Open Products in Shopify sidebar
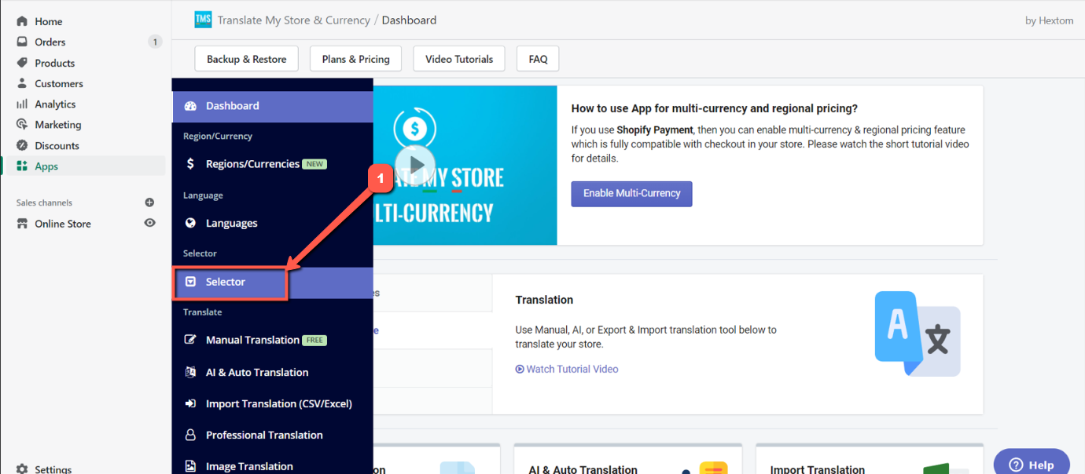This screenshot has height=474, width=1085. (55, 63)
